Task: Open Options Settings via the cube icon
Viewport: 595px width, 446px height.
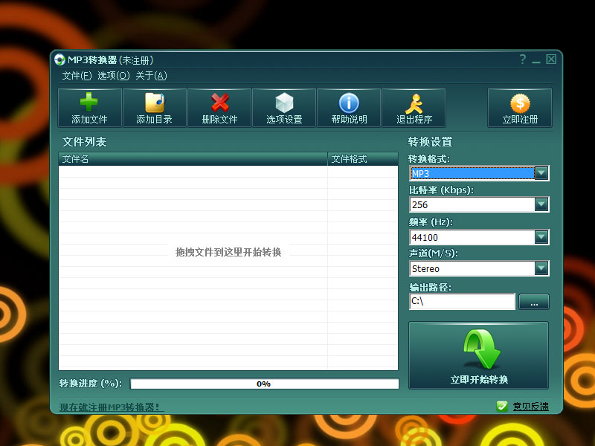Action: (284, 103)
